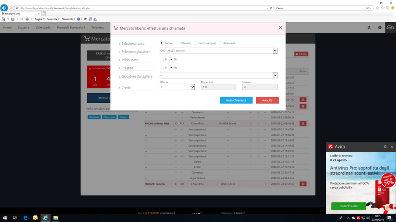Viewport: 396px width, 222px height.
Task: Choose Attaccanti role option
Action: click(221, 43)
